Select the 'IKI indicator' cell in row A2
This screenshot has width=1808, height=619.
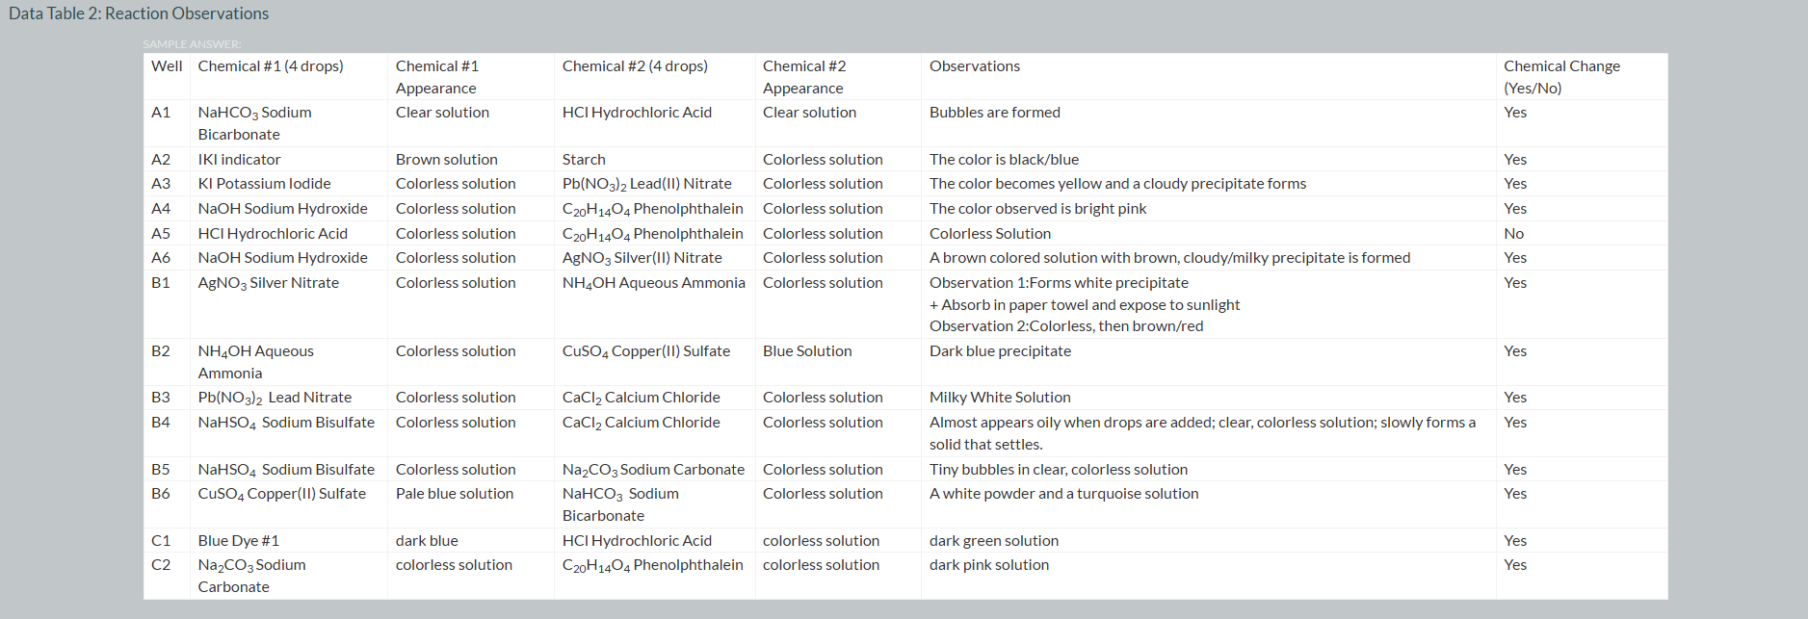[x=239, y=160]
